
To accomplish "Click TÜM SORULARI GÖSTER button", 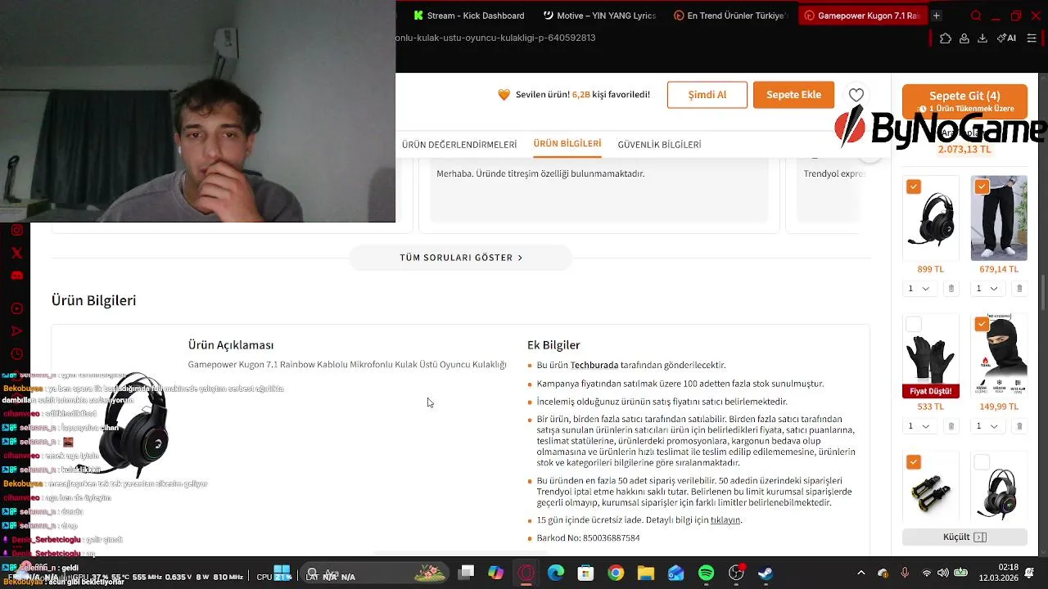I will (461, 258).
